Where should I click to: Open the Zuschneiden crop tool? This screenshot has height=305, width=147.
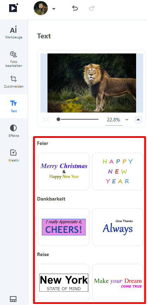point(14,82)
